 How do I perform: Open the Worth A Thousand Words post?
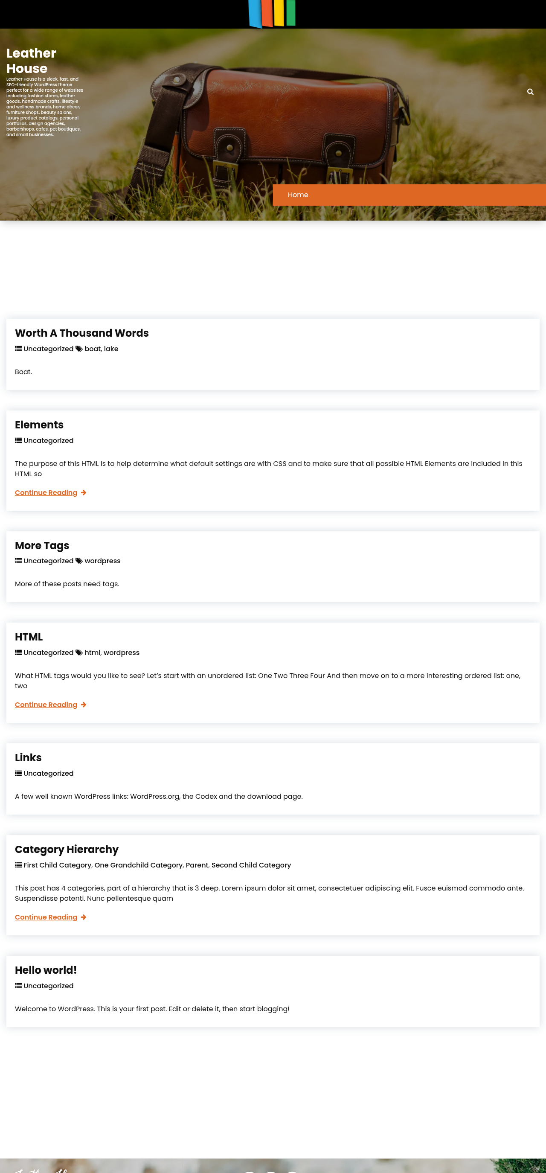(81, 333)
